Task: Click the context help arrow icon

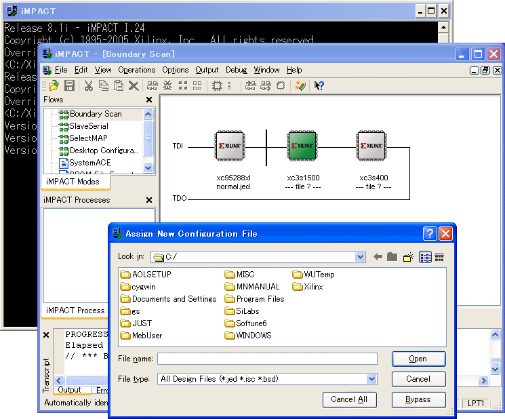Action: pos(319,85)
